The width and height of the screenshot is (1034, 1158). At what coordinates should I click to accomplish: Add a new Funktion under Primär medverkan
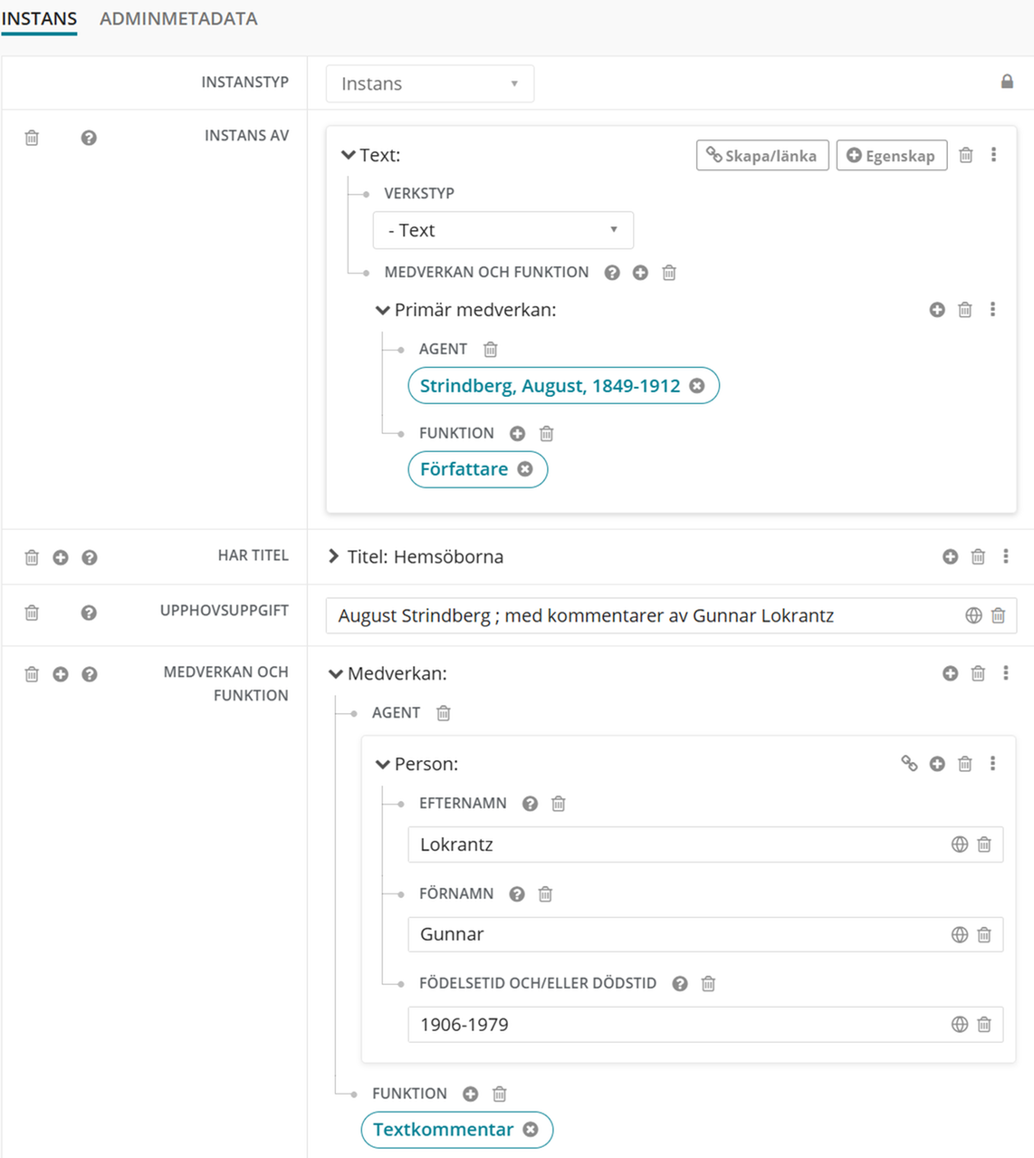pyautogui.click(x=518, y=434)
